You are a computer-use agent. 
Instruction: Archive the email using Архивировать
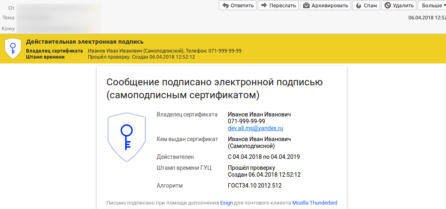coord(325,5)
